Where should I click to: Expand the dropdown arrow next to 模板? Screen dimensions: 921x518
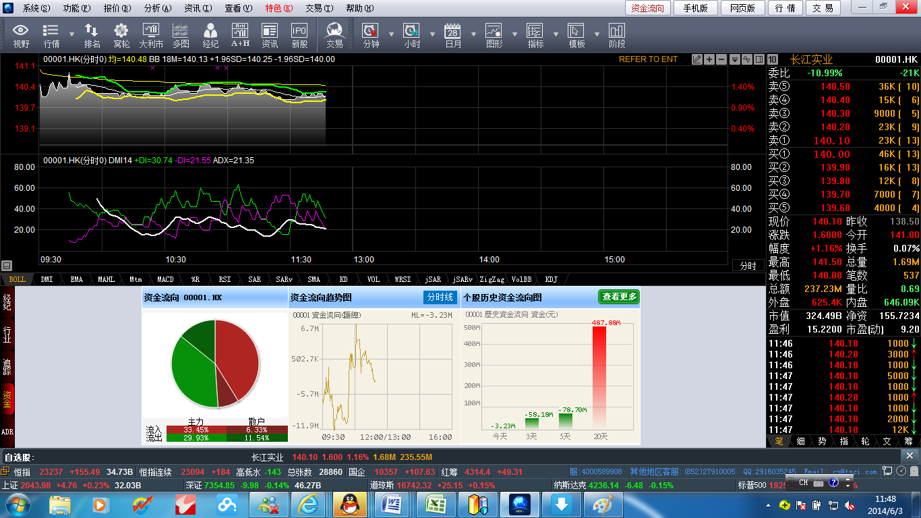point(597,34)
